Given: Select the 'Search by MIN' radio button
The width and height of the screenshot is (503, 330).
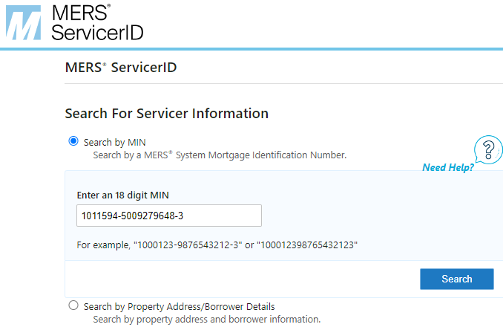Looking at the screenshot, I should 73,141.
